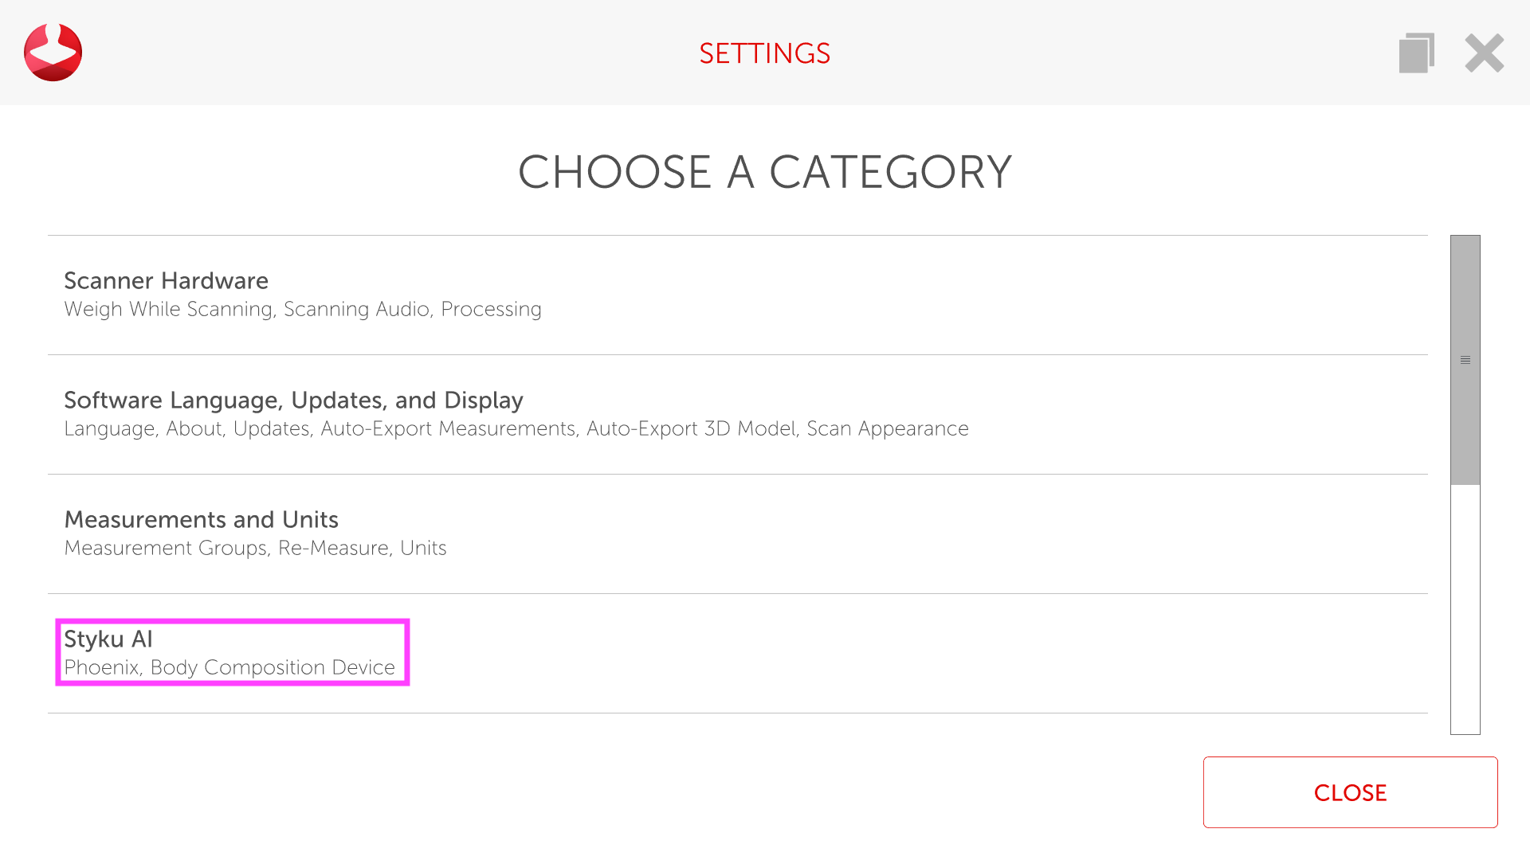Image resolution: width=1530 pixels, height=860 pixels.
Task: Click the restore window icon in header
Action: click(1416, 53)
